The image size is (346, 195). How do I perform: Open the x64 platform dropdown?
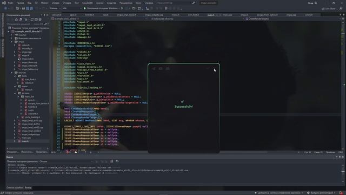72,9
